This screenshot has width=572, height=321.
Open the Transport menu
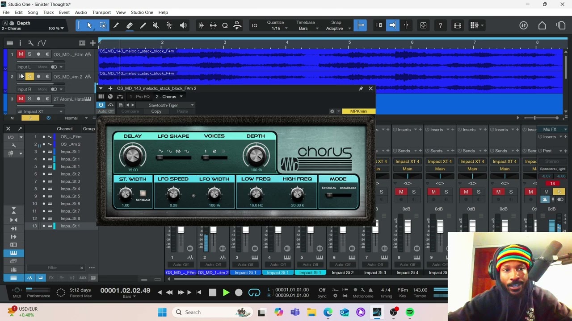101,12
